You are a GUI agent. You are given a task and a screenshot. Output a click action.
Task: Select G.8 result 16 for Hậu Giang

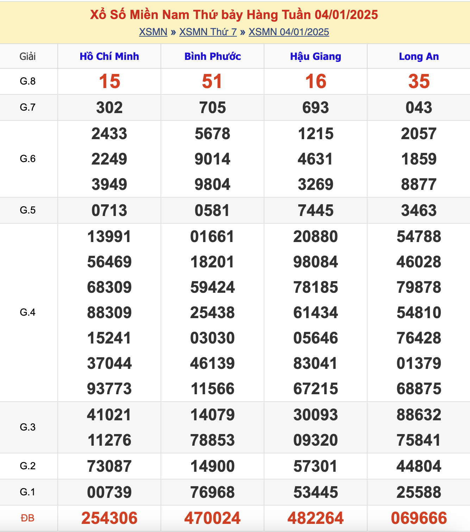pos(316,81)
